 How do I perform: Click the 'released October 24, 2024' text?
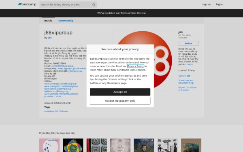coord(58,103)
